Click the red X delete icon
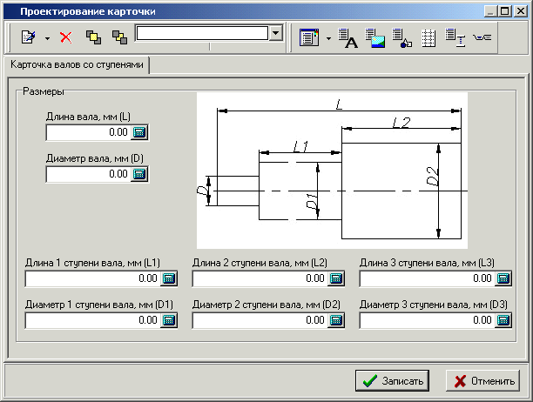The width and height of the screenshot is (533, 402). click(x=66, y=37)
